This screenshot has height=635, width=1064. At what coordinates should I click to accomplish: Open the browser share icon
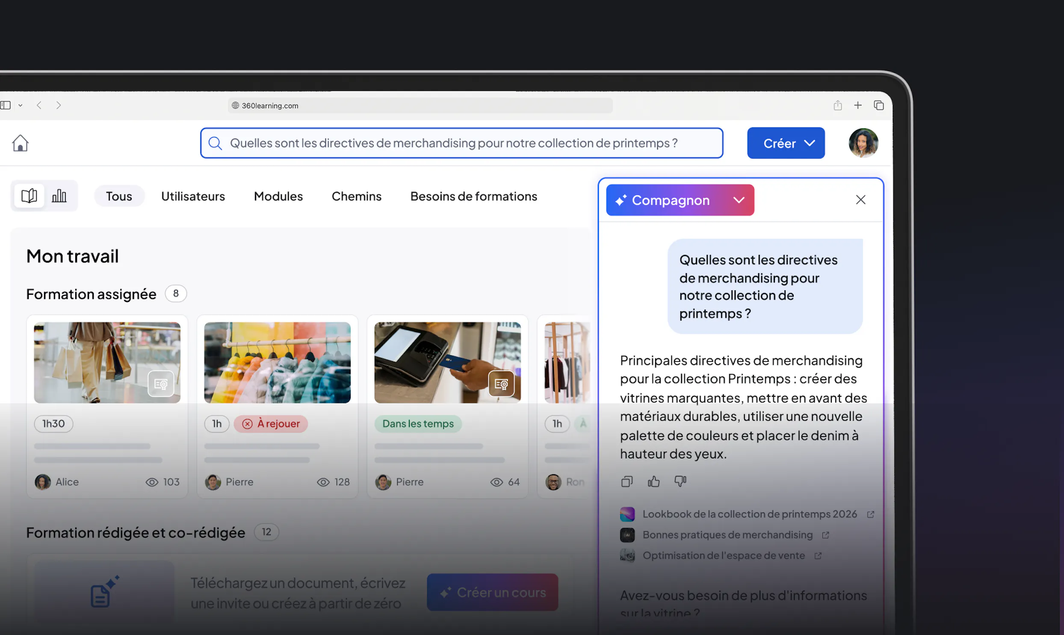[838, 105]
